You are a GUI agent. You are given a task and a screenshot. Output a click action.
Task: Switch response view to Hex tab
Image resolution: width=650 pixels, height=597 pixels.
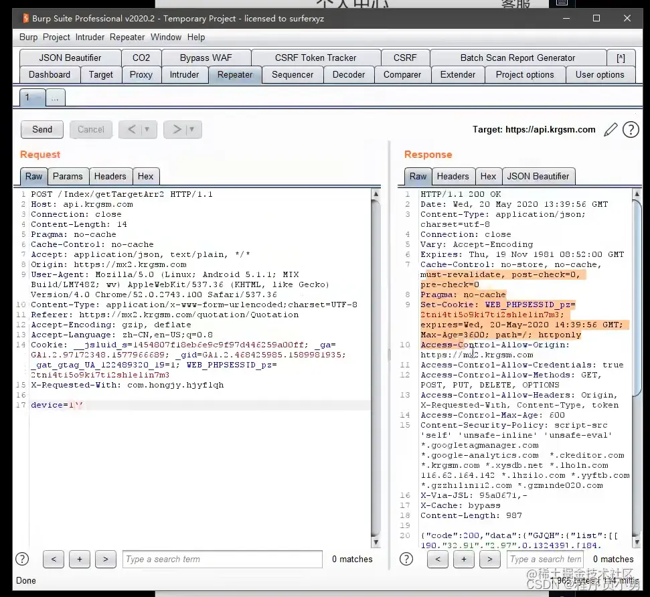[x=488, y=176]
